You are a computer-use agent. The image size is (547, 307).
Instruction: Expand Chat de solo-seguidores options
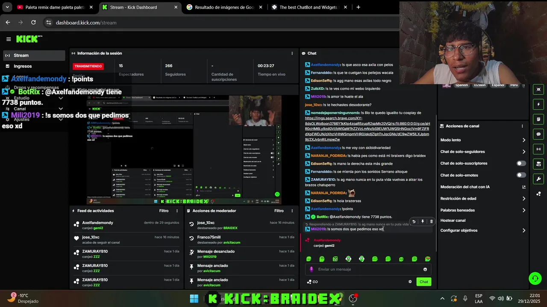524,152
